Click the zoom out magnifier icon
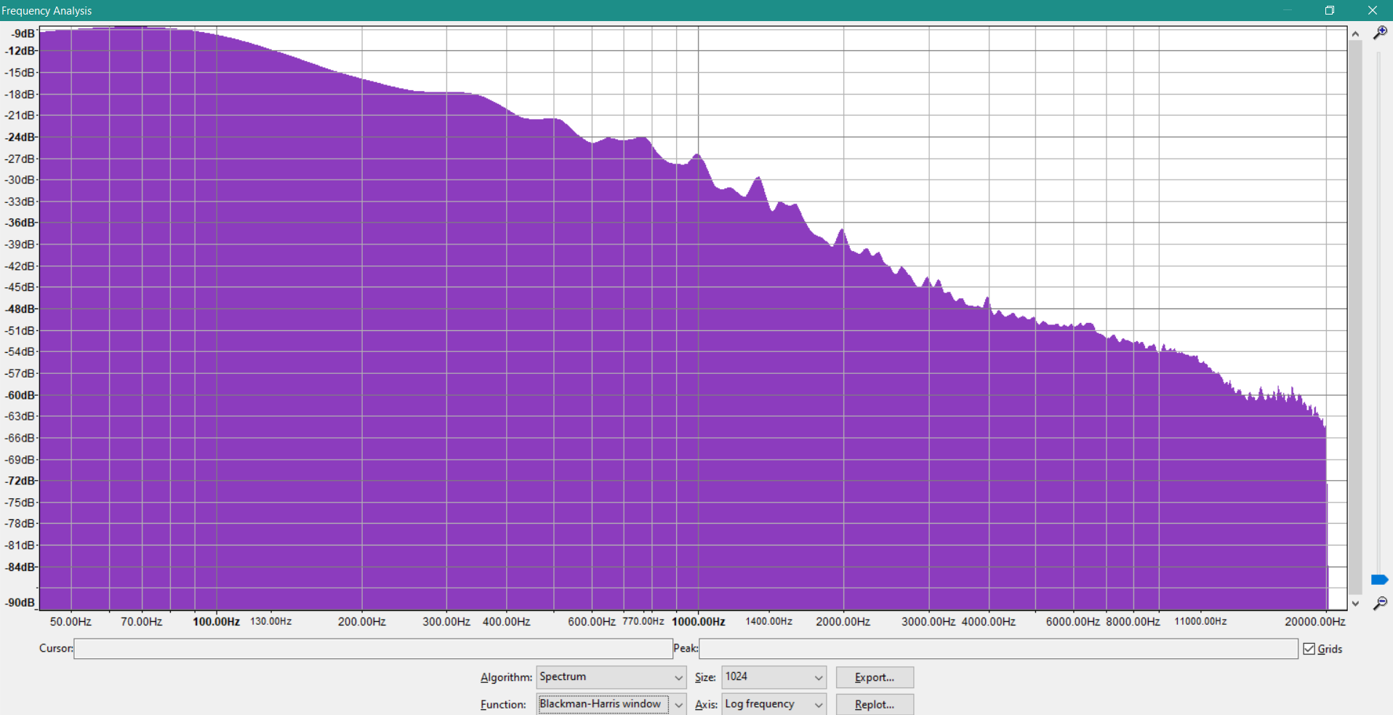The height and width of the screenshot is (715, 1393). [x=1379, y=603]
